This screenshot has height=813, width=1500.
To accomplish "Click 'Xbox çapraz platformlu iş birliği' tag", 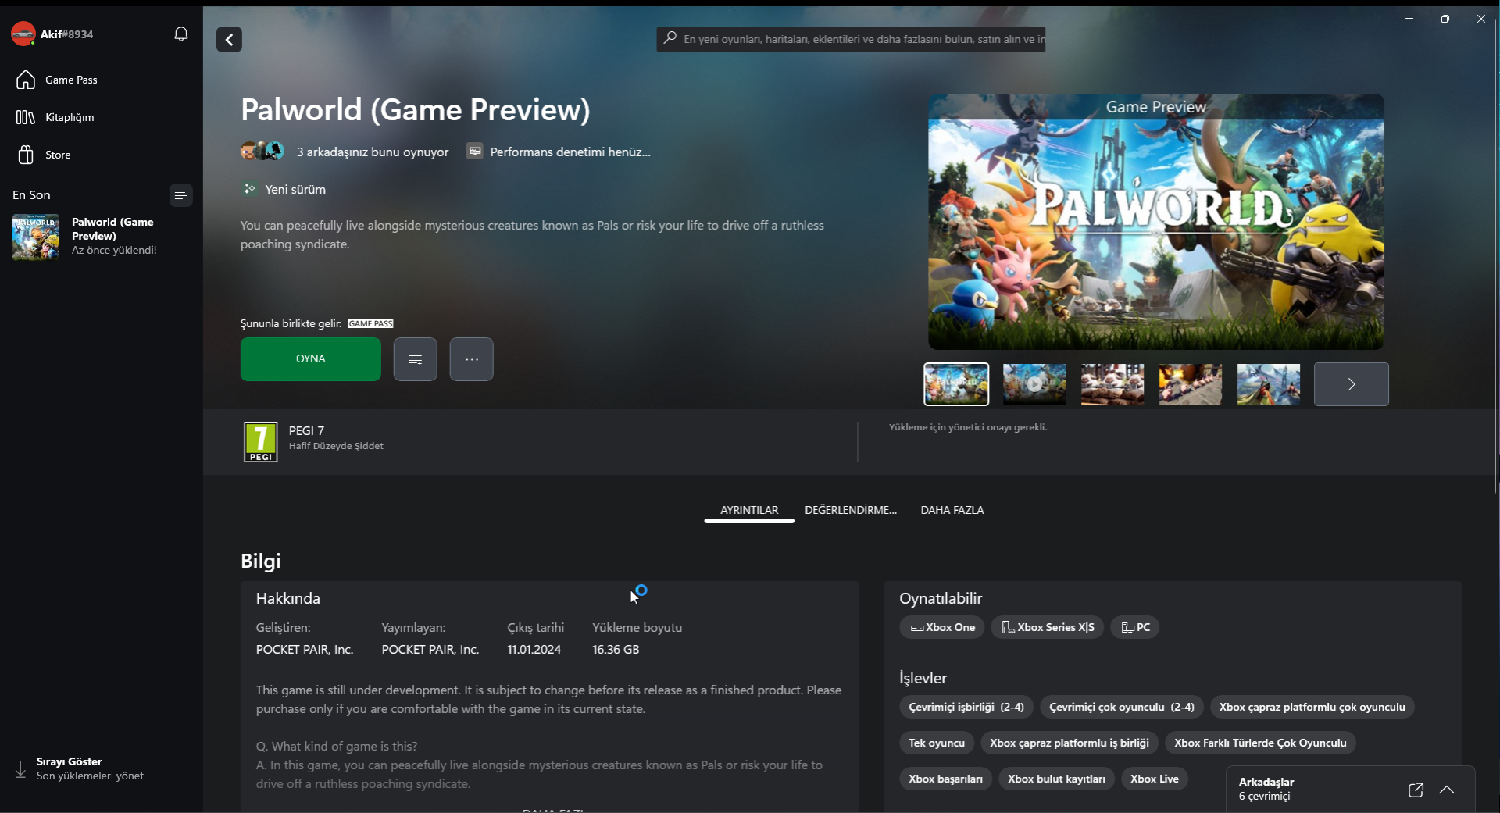I will [1070, 743].
